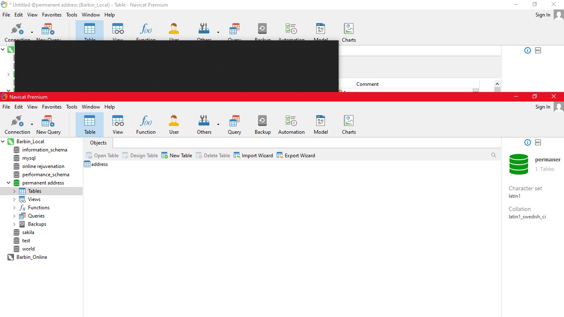564x317 pixels.
Task: Open the Favorites menu in the lower window
Action: pyautogui.click(x=52, y=107)
